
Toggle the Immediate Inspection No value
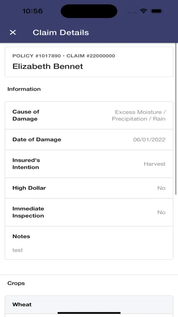161,212
